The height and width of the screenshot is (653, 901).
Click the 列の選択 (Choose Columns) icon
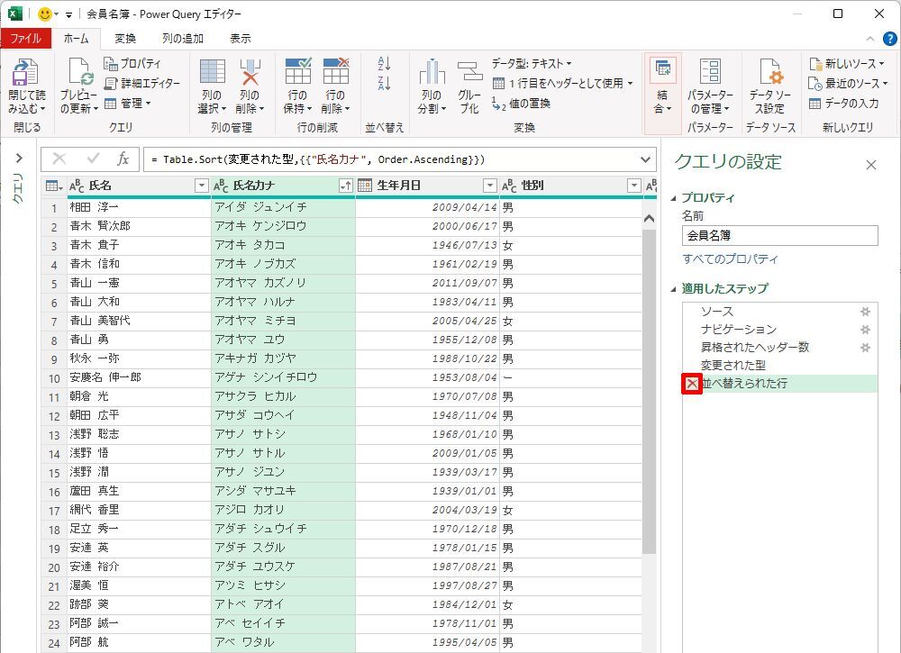[212, 73]
